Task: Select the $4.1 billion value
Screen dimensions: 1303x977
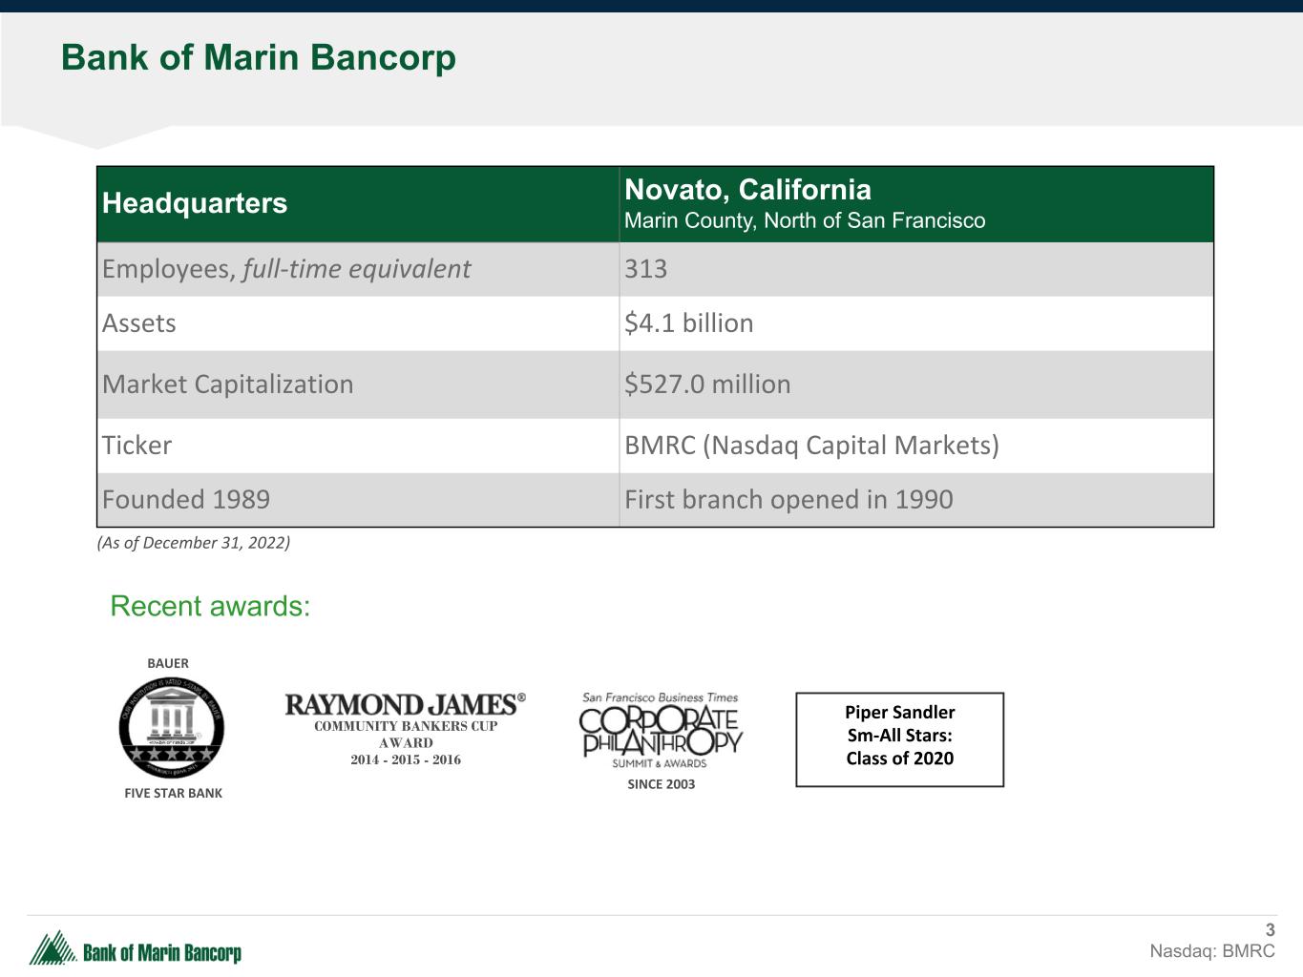Action: click(688, 323)
